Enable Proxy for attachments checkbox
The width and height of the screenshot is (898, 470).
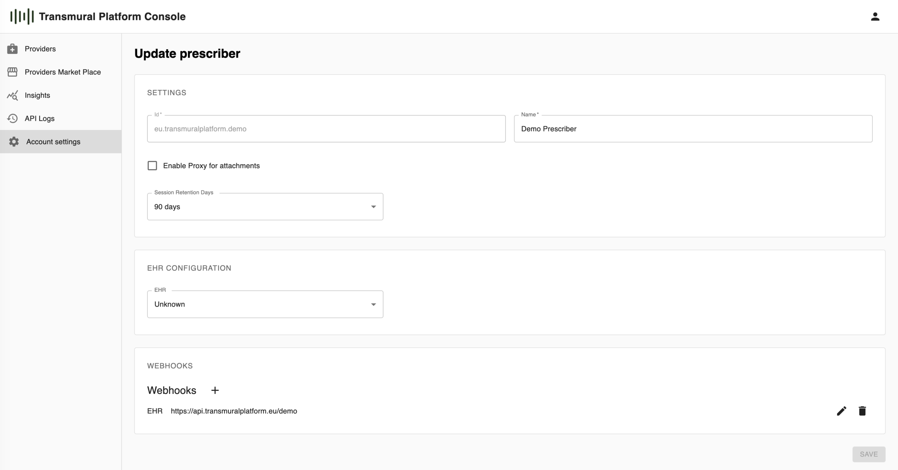tap(152, 165)
